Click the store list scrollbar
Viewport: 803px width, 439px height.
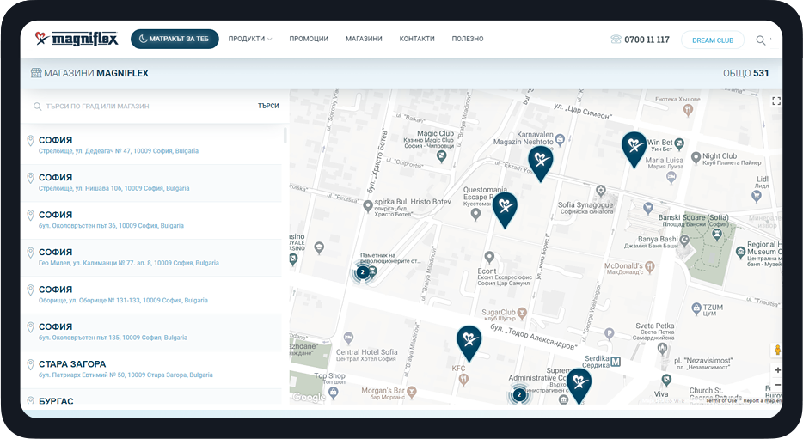(x=285, y=136)
